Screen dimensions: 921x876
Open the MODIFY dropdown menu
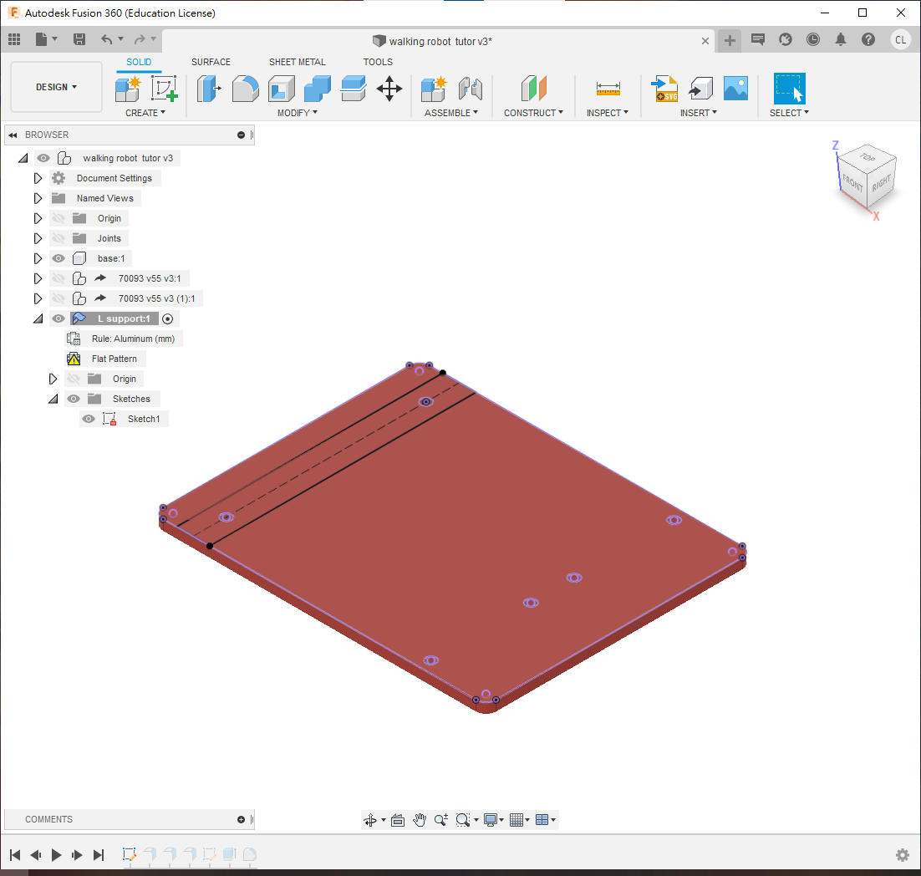(x=298, y=113)
